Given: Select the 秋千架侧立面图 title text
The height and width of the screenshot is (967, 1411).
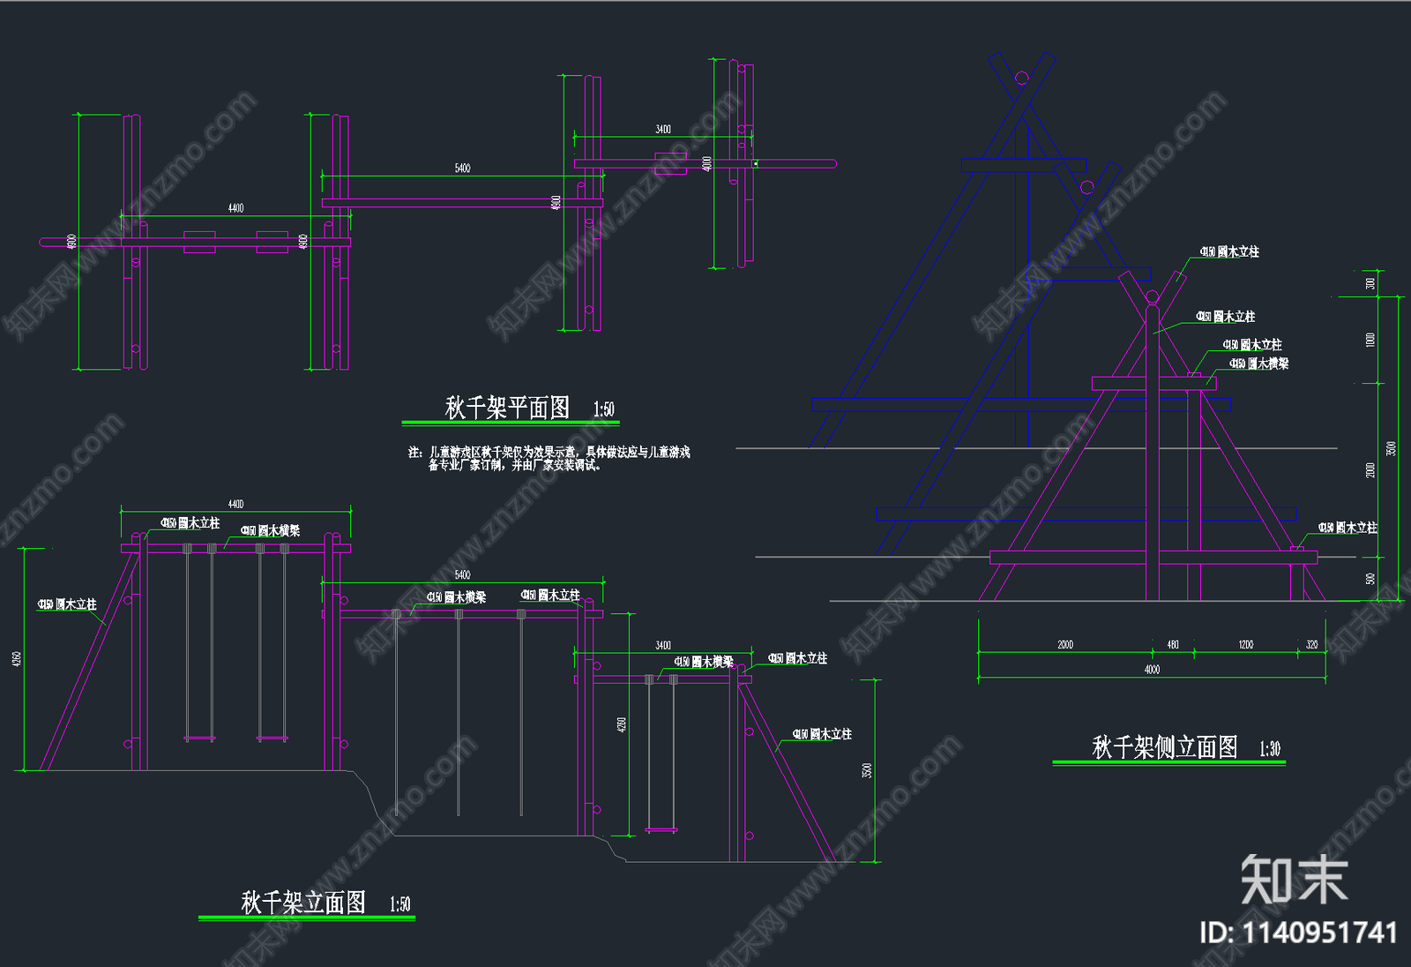Looking at the screenshot, I should (1164, 747).
